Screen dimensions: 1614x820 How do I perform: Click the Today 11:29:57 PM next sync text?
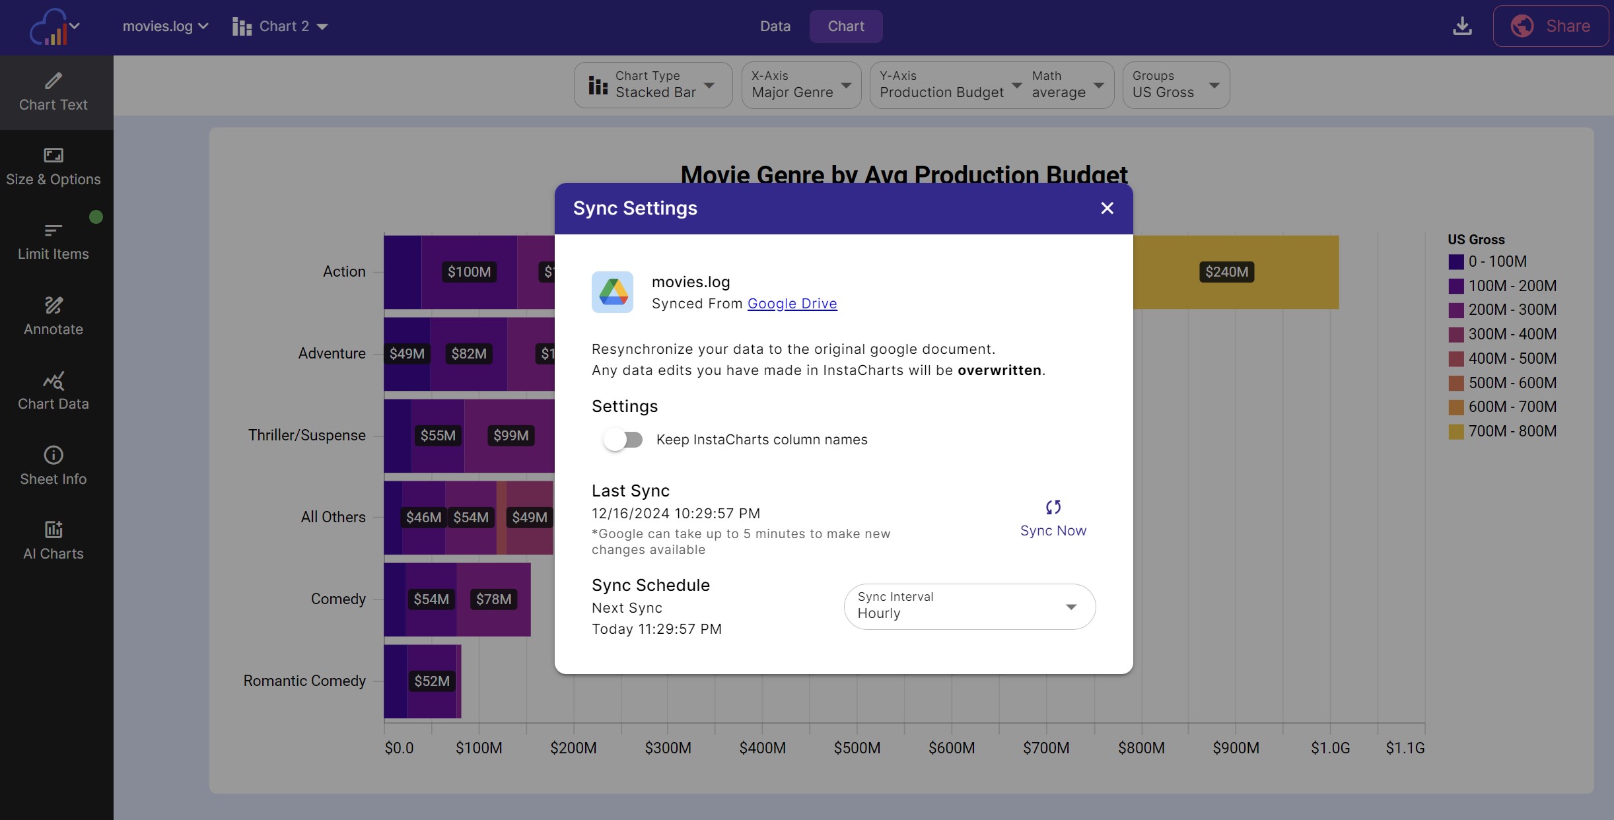(656, 629)
